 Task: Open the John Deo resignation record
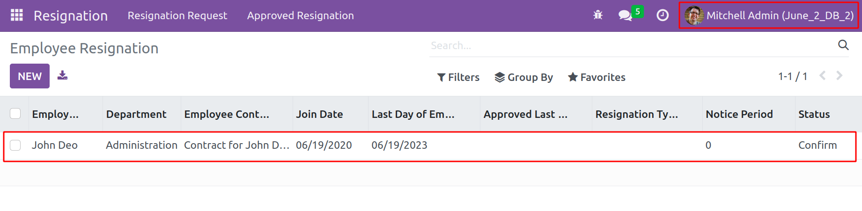click(x=55, y=145)
